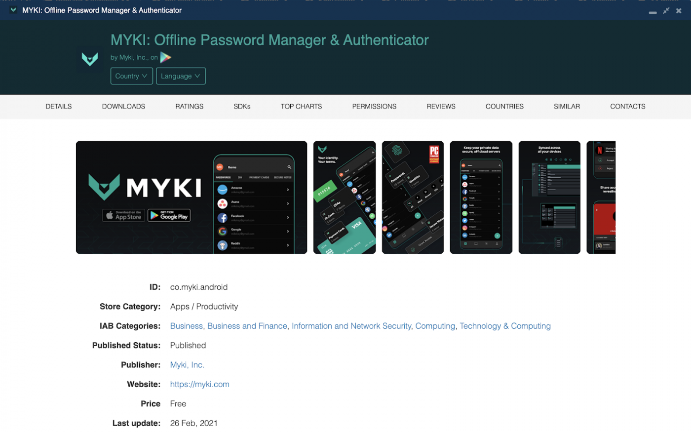Open the TOP CHARTS tab

[301, 106]
